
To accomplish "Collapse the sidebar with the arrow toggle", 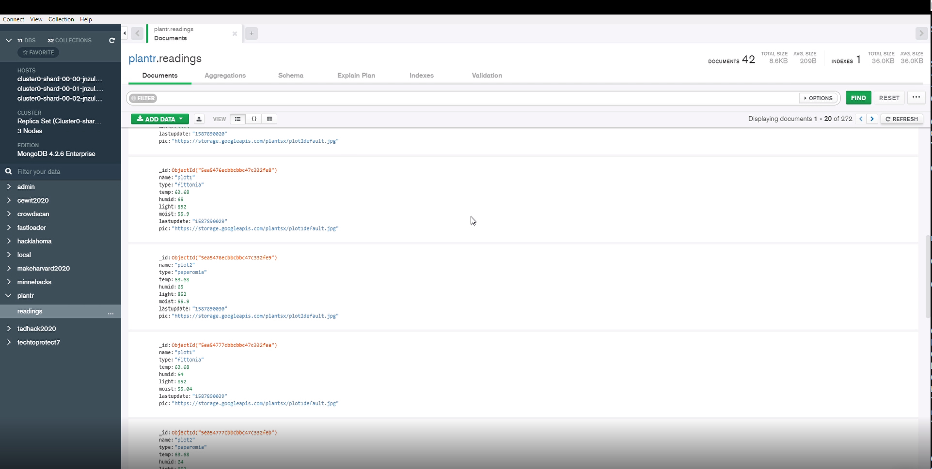I will pyautogui.click(x=125, y=33).
